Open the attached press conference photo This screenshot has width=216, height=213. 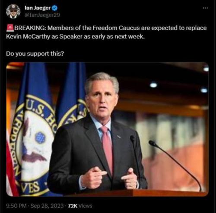click(x=108, y=129)
